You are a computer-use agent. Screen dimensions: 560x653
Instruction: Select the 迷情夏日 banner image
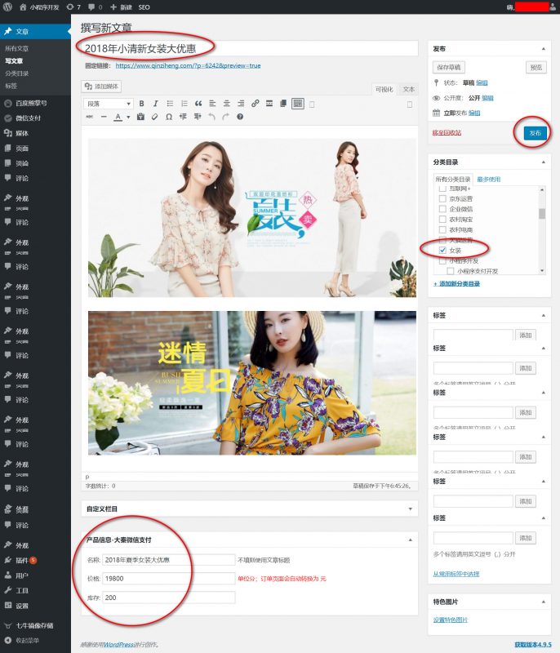[x=252, y=383]
